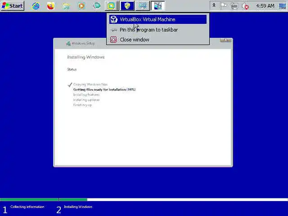Click the orange circular icon on the taskbar

pyautogui.click(x=81, y=6)
